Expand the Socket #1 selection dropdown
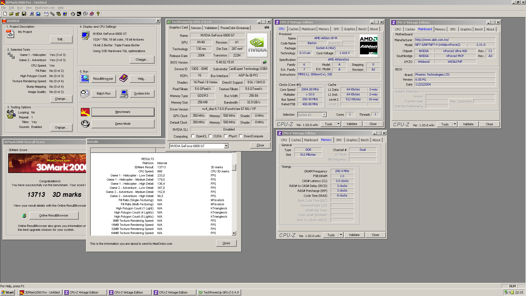Viewport: 526px width, 296px height. [324, 115]
